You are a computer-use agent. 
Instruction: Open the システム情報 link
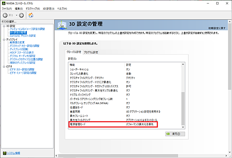[13, 153]
